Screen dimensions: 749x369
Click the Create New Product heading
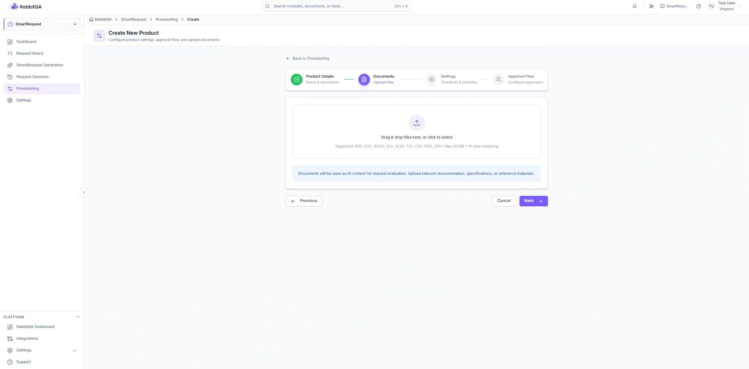click(133, 33)
